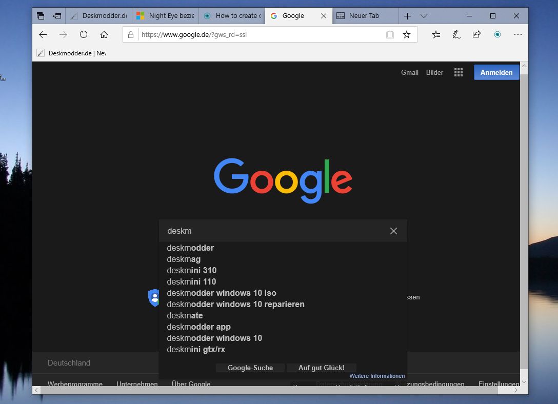Open the Weitere Informationen link
The width and height of the screenshot is (558, 404).
point(377,376)
